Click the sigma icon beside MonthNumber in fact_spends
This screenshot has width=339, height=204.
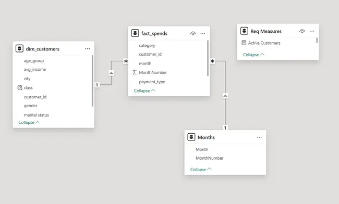pos(135,72)
